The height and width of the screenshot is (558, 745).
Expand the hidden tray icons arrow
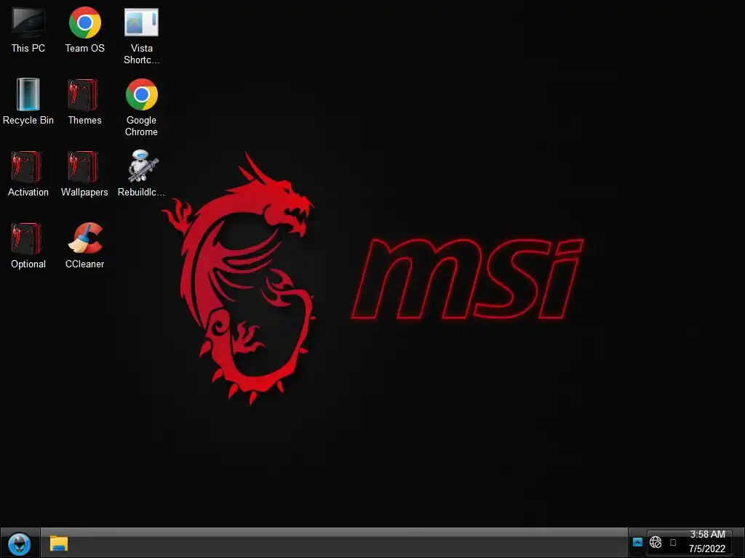[637, 542]
